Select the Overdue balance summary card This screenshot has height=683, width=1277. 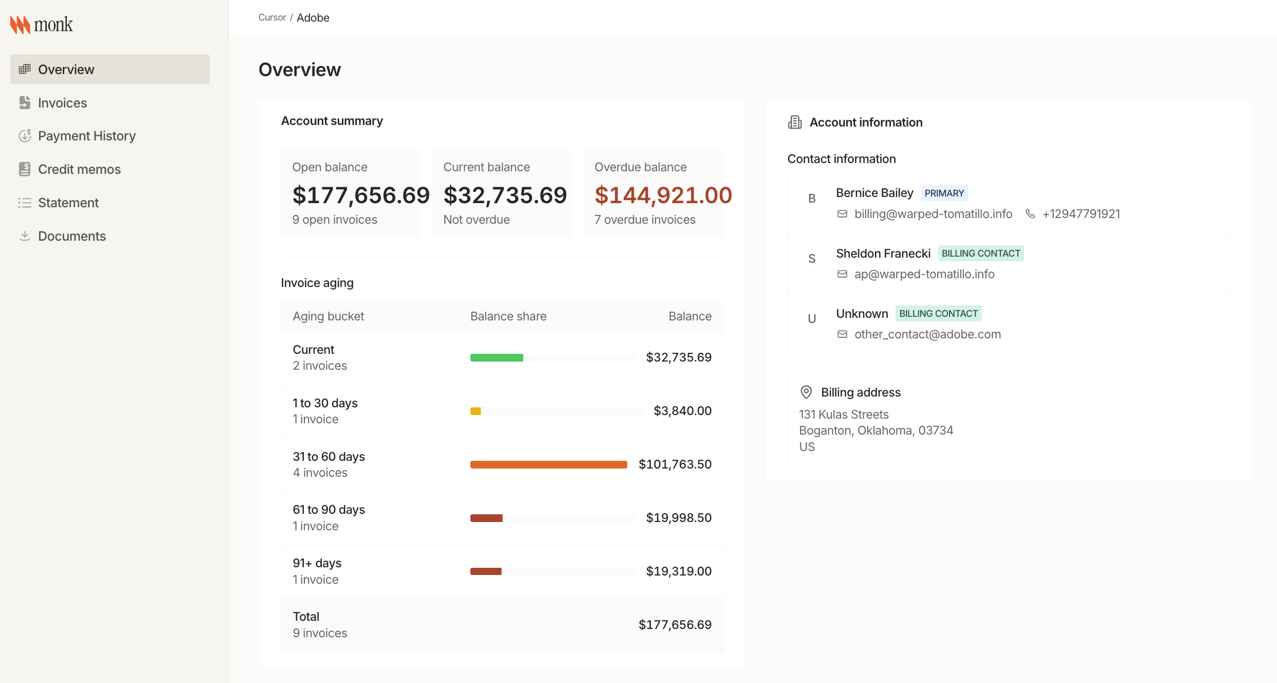point(653,193)
